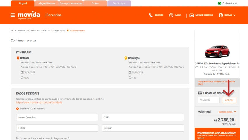Click the coupon code input field
The width and height of the screenshot is (248, 140).
[x=209, y=100]
